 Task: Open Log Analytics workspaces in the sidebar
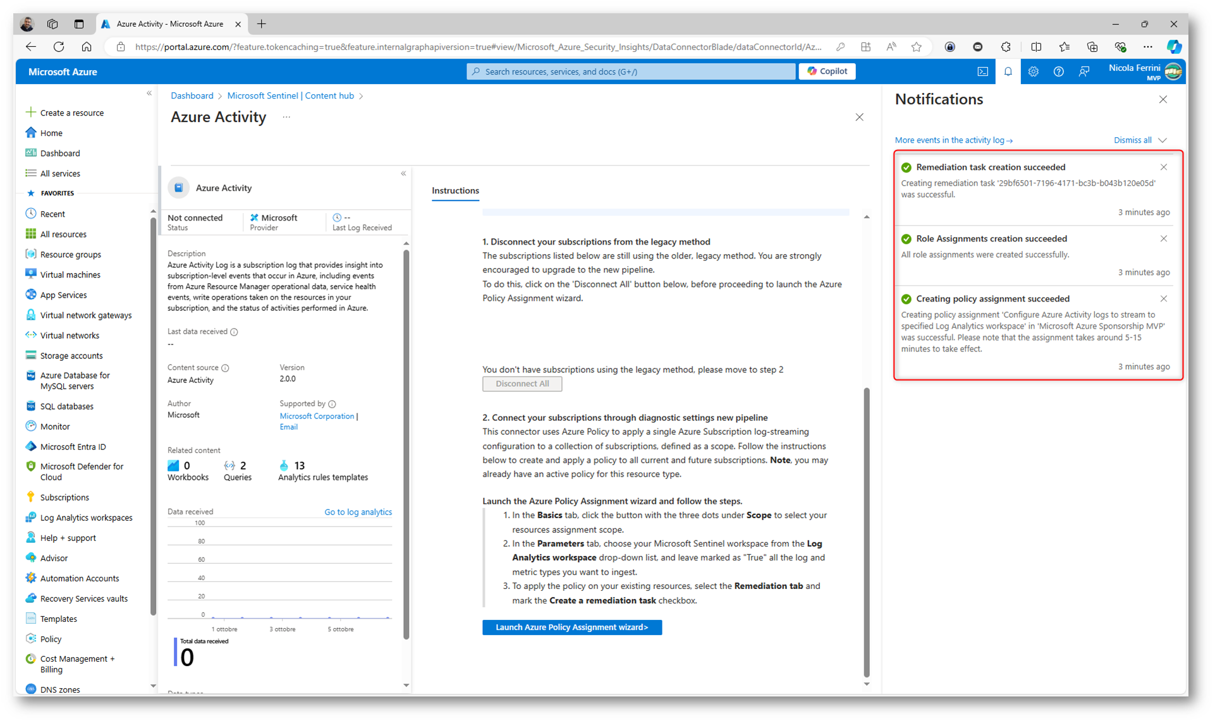point(86,518)
